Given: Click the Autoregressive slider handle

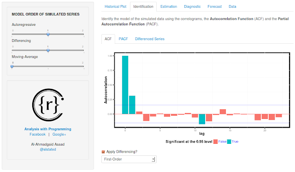Looking at the screenshot, I should [48, 34].
